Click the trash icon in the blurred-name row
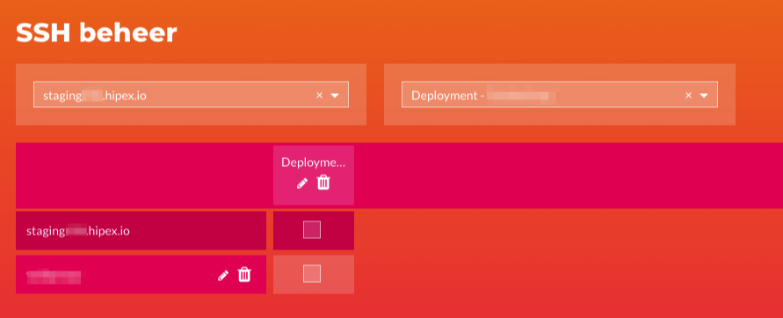 (x=244, y=274)
